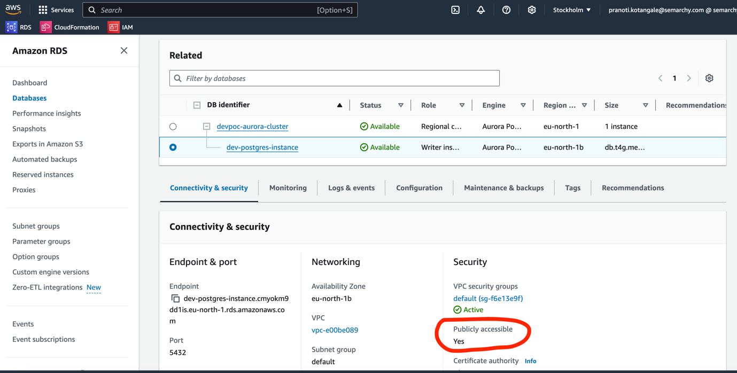
Task: Open the Region column filter arrow
Action: pyautogui.click(x=584, y=105)
